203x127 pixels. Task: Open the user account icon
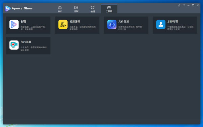pyautogui.click(x=179, y=5)
